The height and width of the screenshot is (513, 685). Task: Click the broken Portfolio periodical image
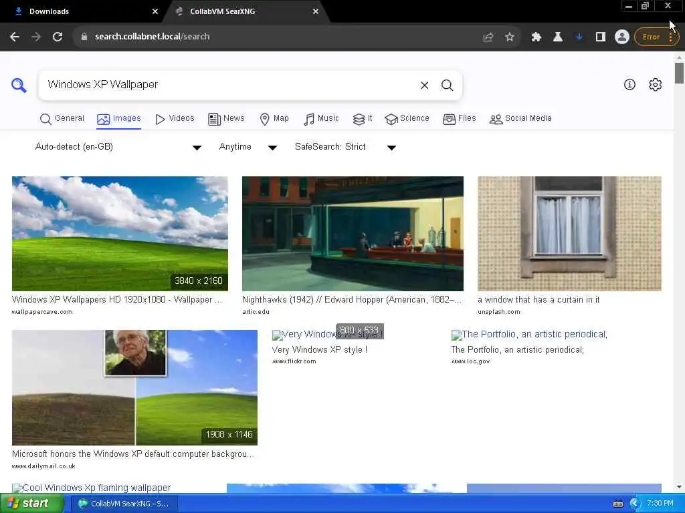tap(529, 335)
